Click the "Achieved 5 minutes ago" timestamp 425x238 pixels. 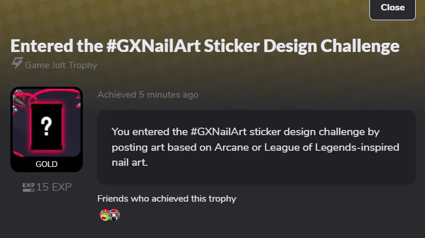pyautogui.click(x=148, y=95)
